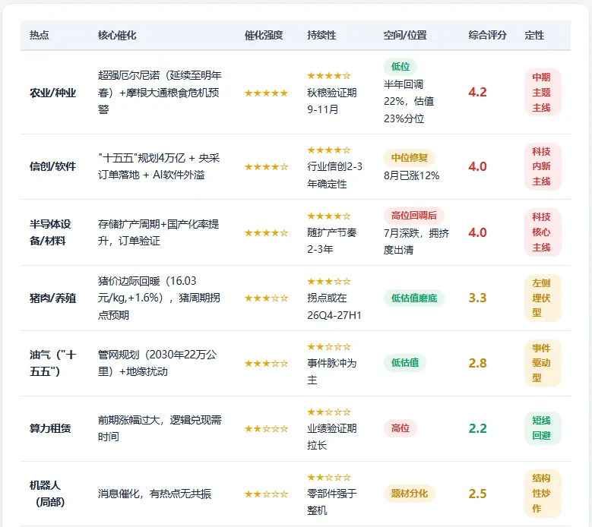Click stars above 秋粮验证期 text
Viewport: 592px width, 527px height.
tap(329, 76)
